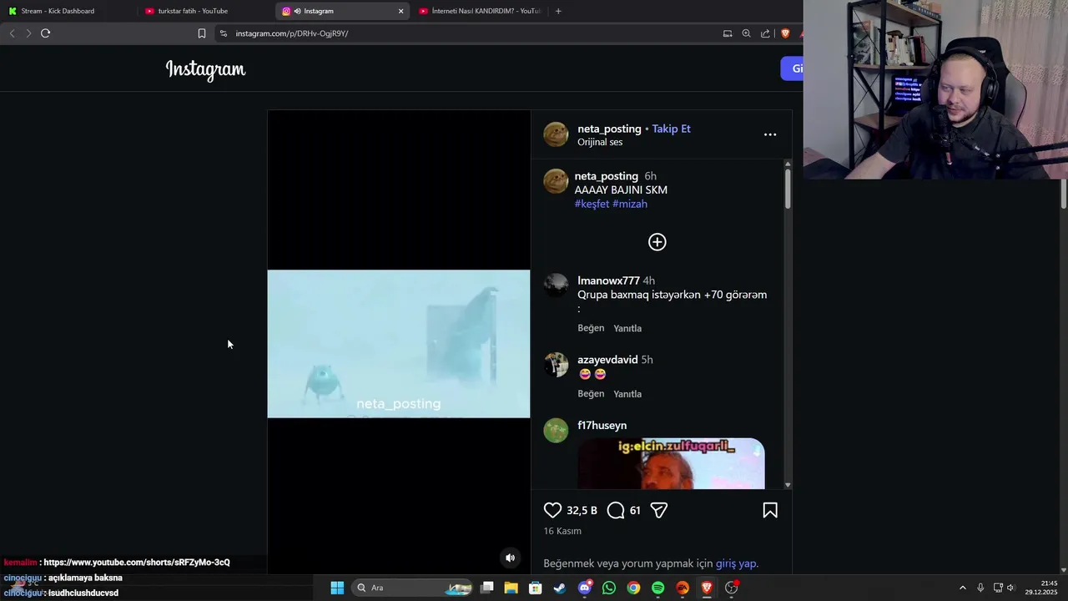Open neta_posting avatar in post header

point(556,134)
